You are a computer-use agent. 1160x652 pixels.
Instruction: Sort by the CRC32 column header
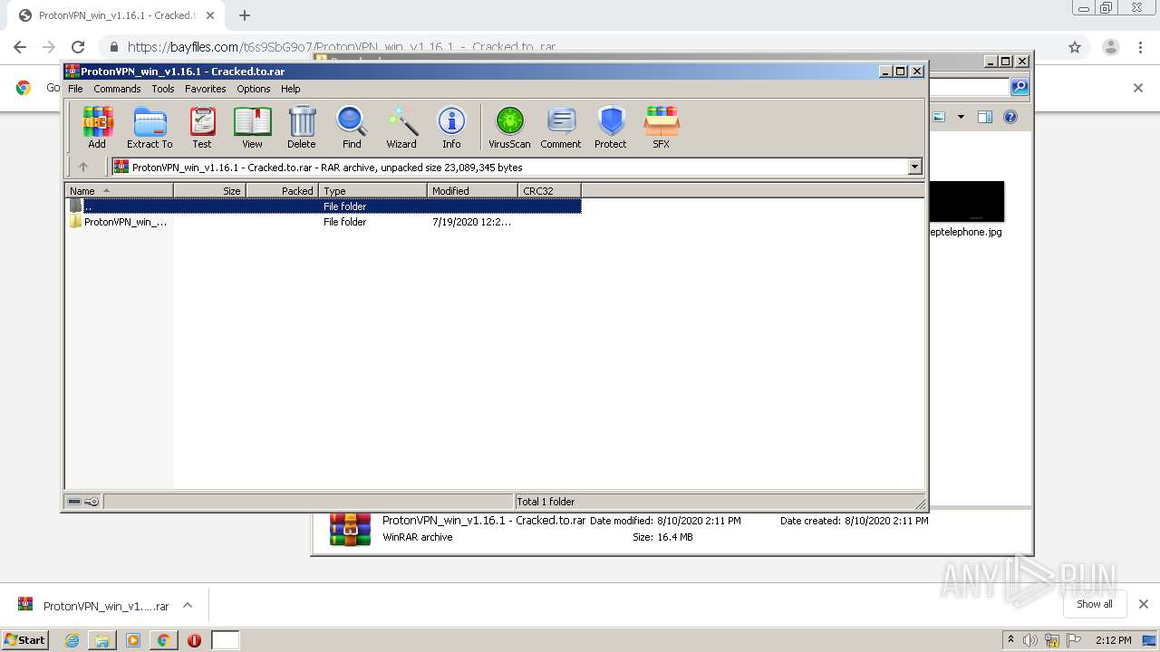(x=549, y=190)
